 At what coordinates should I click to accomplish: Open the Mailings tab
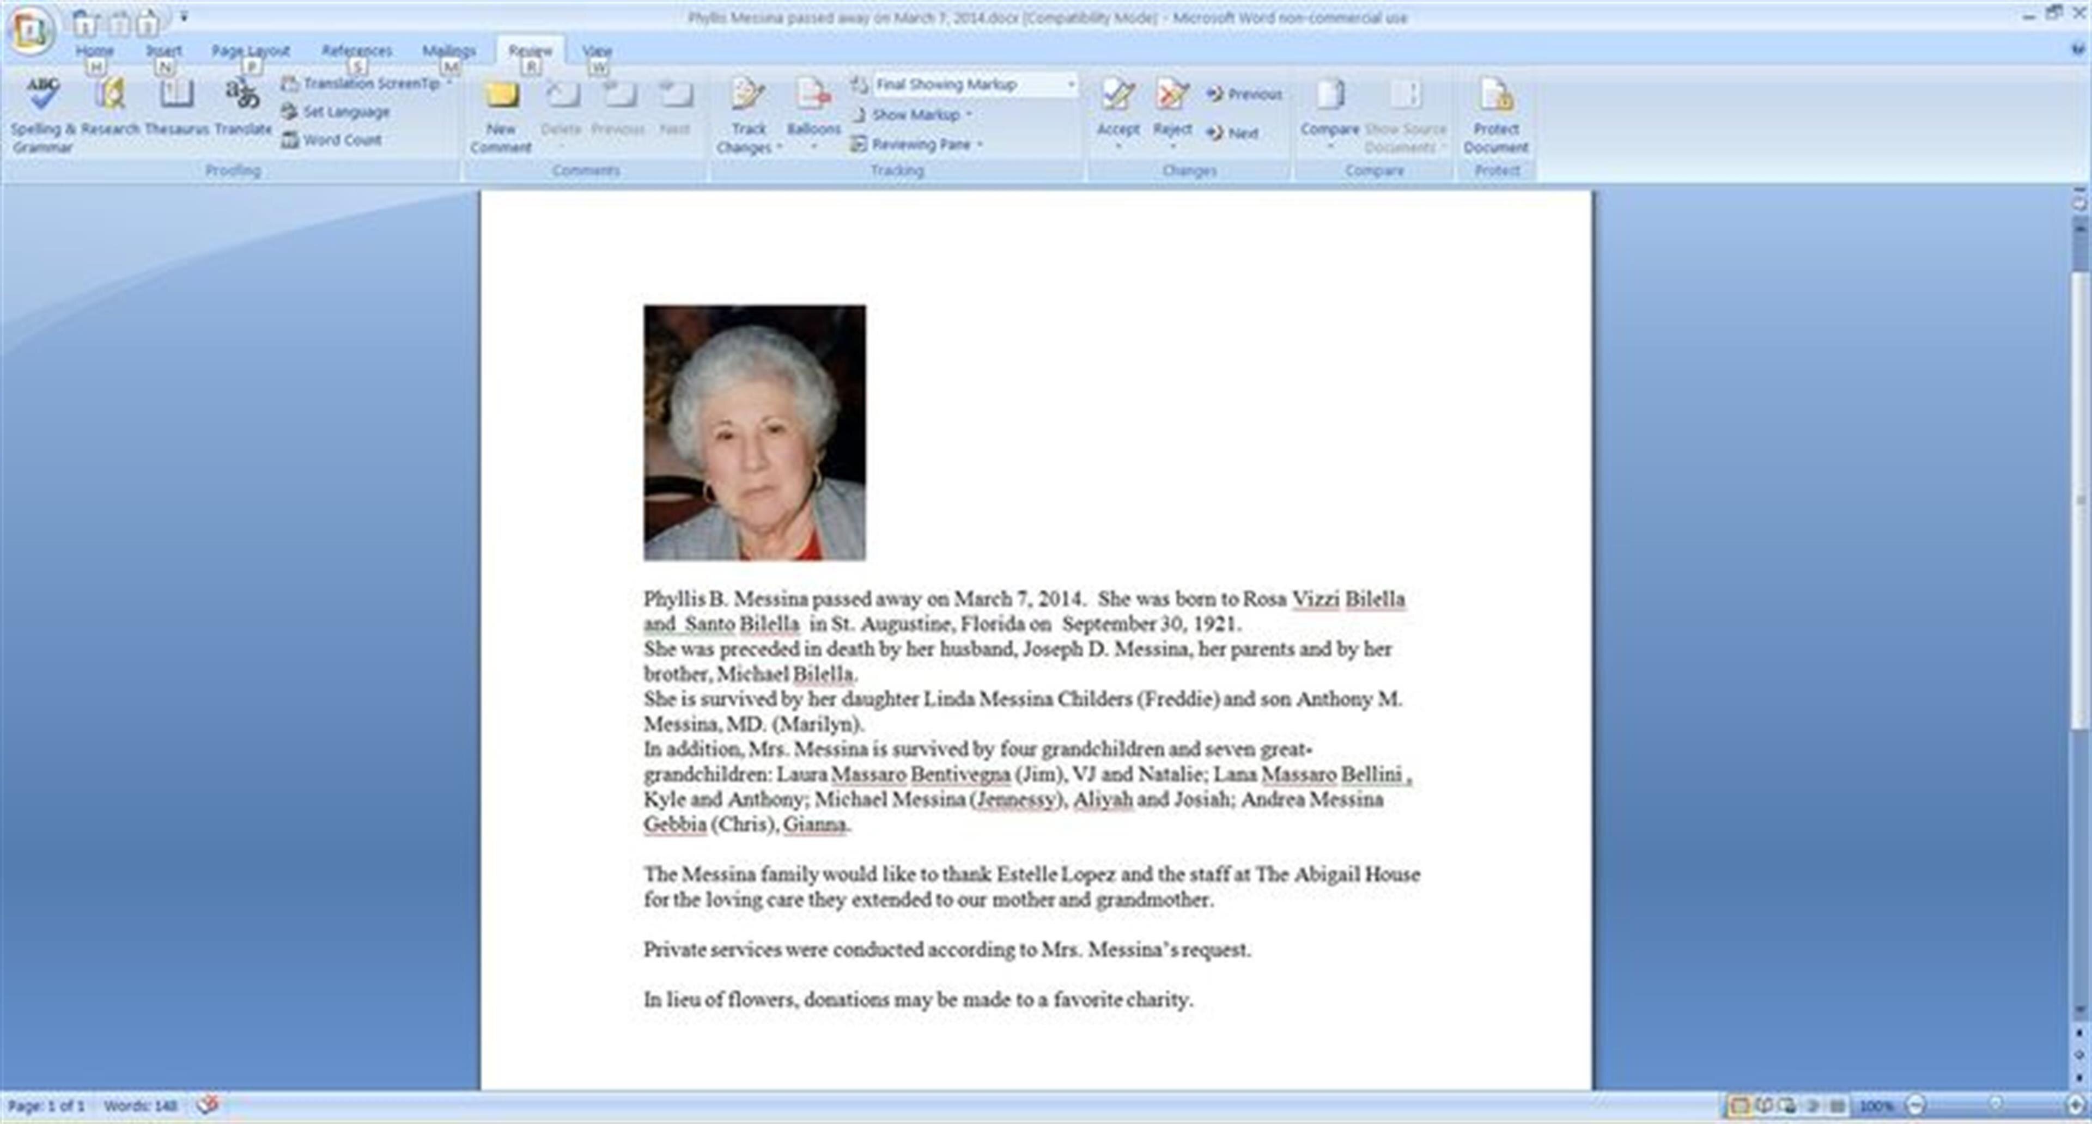pyautogui.click(x=448, y=50)
